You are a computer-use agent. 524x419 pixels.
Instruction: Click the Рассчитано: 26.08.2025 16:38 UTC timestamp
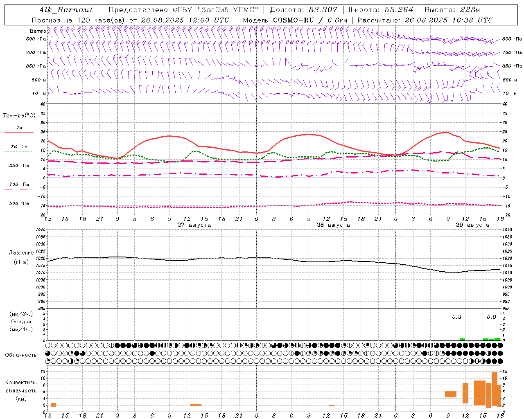(425, 20)
